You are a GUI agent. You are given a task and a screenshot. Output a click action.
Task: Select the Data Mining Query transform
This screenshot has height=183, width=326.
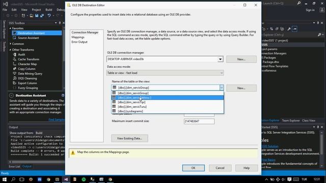point(30,73)
